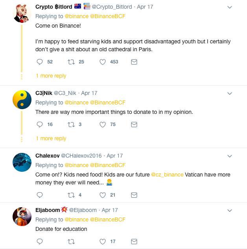Retweet Eljaboom's Donate for education tweet
The height and width of the screenshot is (249, 247).
point(71,242)
